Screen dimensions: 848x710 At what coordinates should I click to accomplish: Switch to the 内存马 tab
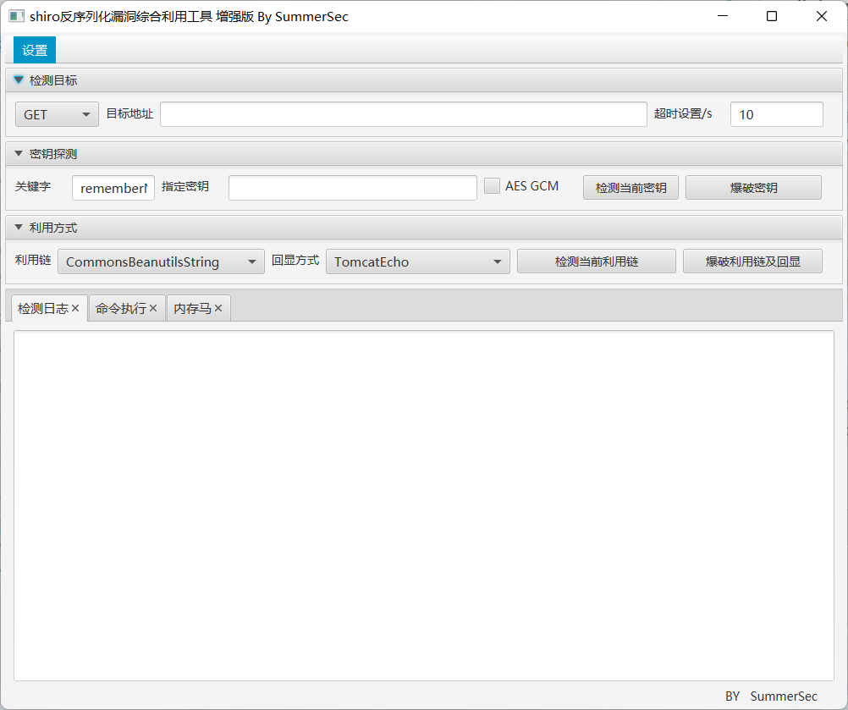click(192, 308)
